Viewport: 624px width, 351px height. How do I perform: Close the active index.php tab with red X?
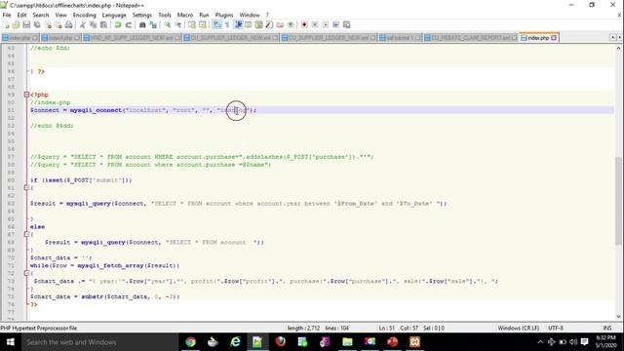pos(554,38)
